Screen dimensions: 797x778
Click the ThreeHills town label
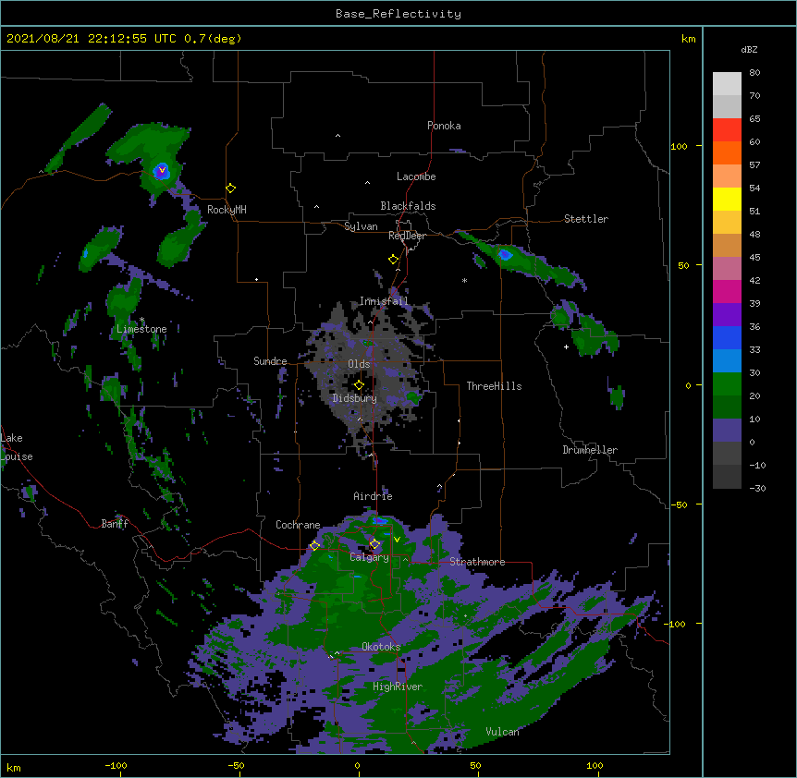(494, 386)
